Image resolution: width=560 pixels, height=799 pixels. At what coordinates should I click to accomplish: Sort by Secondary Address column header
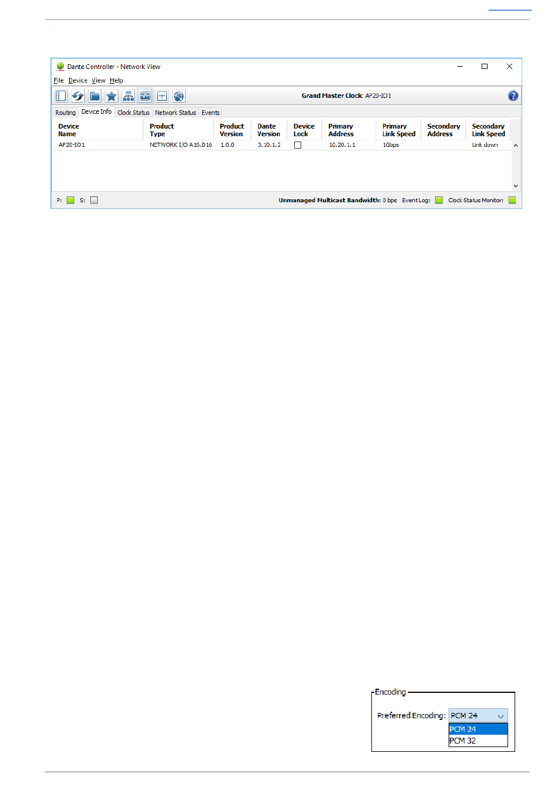(x=443, y=130)
